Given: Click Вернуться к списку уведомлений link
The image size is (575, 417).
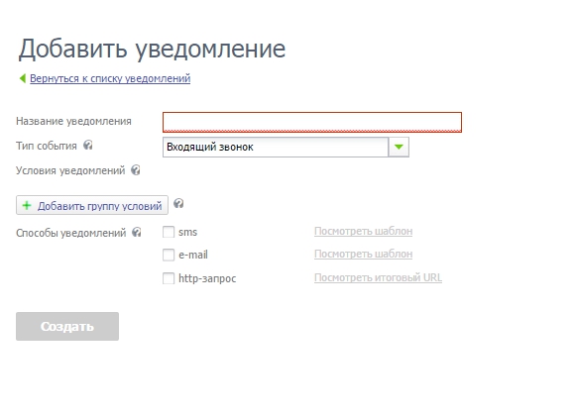Looking at the screenshot, I should tap(110, 78).
